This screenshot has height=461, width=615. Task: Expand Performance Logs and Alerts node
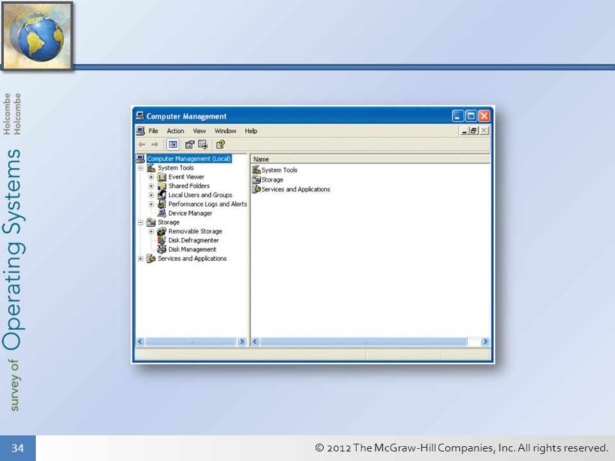[x=151, y=204]
